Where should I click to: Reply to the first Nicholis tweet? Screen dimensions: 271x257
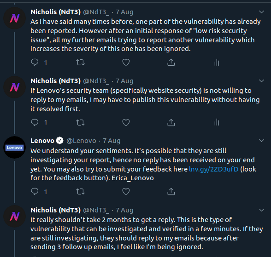[35, 62]
